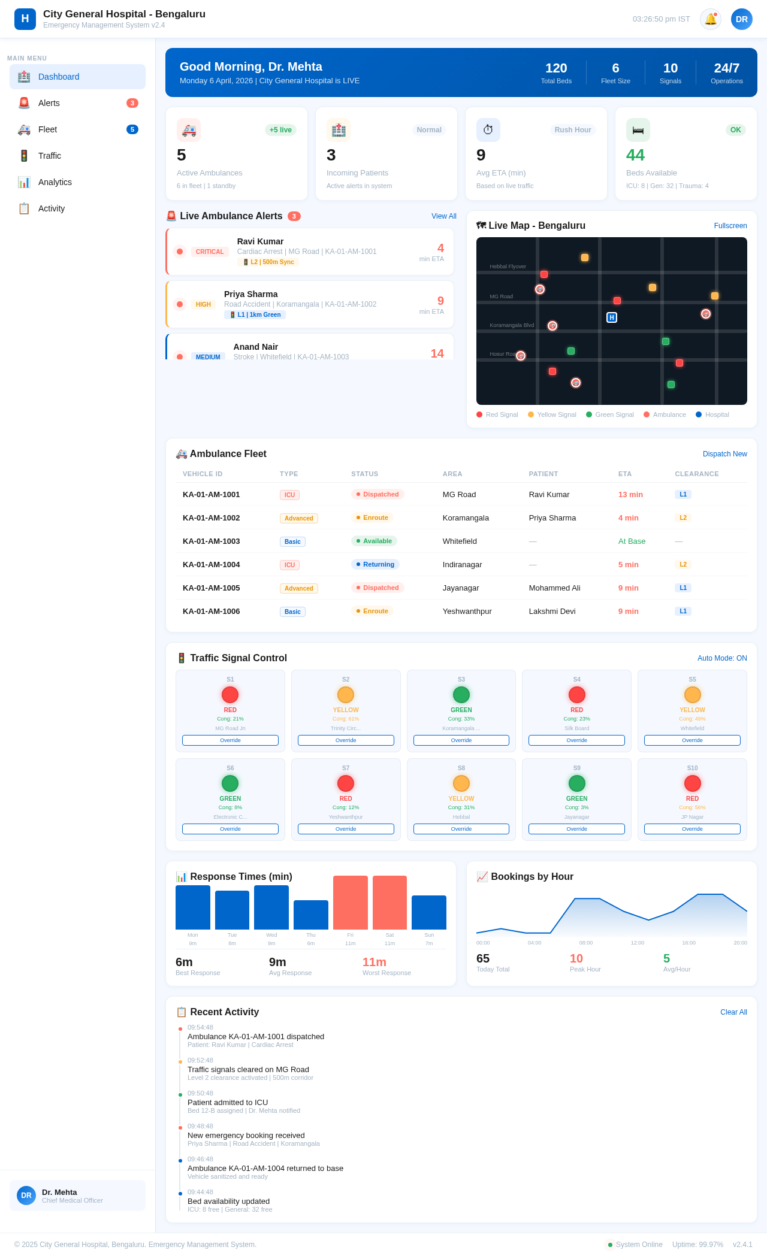Override signal S3 Koramangala

click(461, 740)
